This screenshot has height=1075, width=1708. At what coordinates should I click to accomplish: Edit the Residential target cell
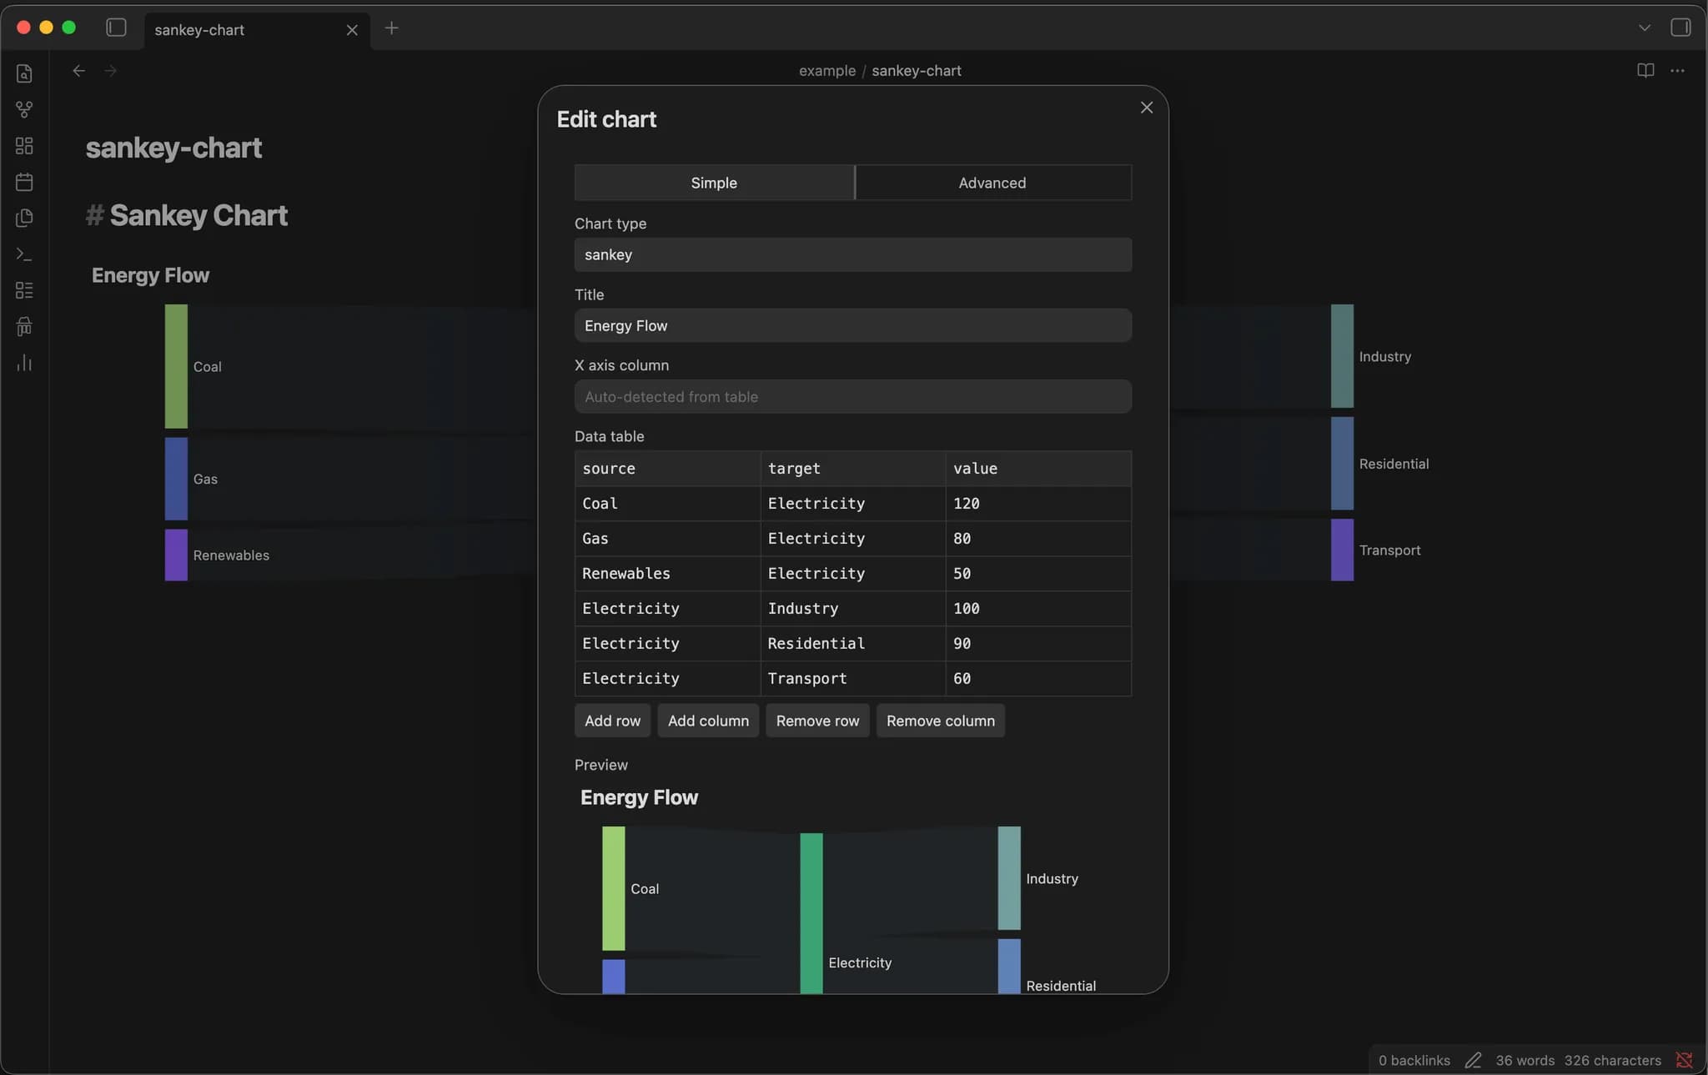coord(853,644)
